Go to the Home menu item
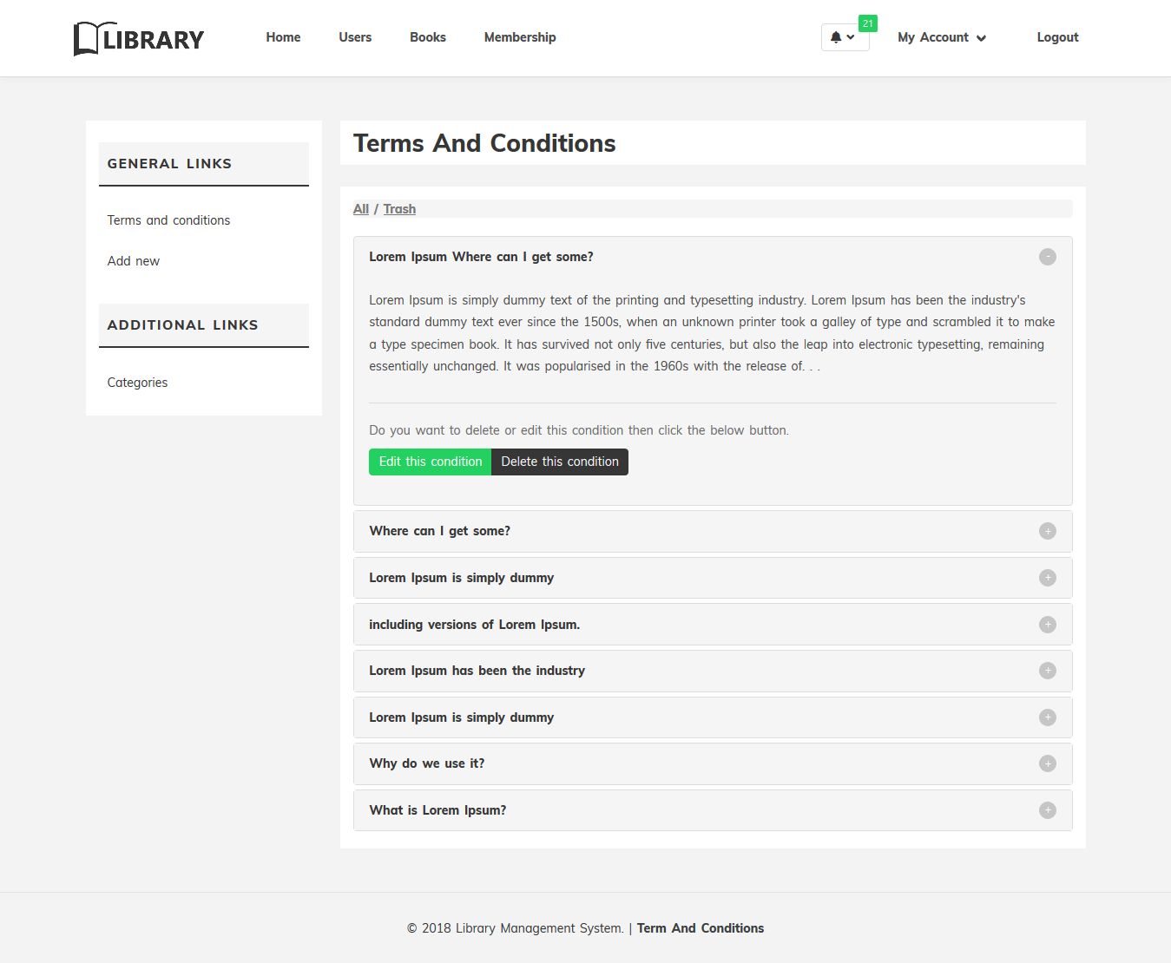Viewport: 1171px width, 963px height. (x=283, y=37)
